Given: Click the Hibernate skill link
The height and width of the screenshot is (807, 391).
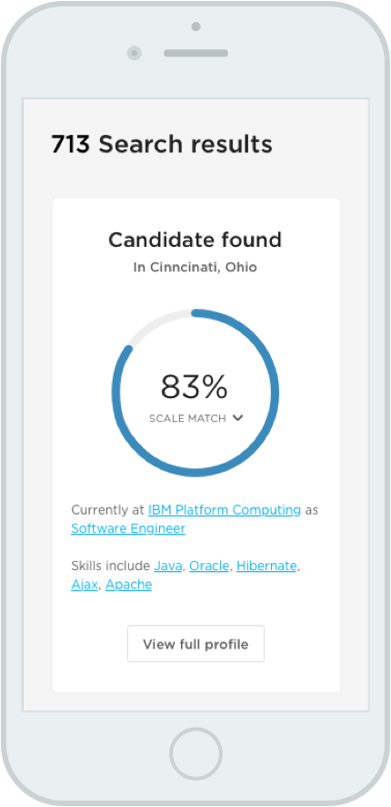Looking at the screenshot, I should tap(266, 567).
